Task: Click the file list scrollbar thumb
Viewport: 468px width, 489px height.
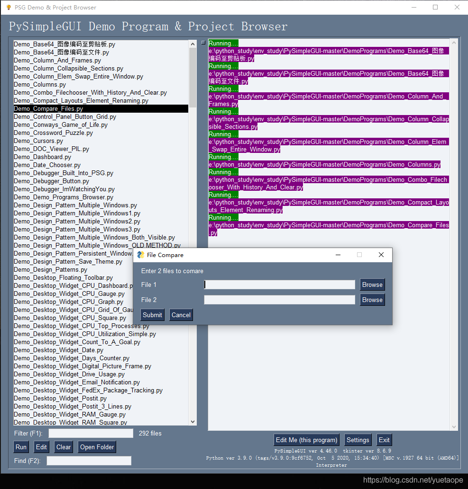Action: pyautogui.click(x=193, y=77)
